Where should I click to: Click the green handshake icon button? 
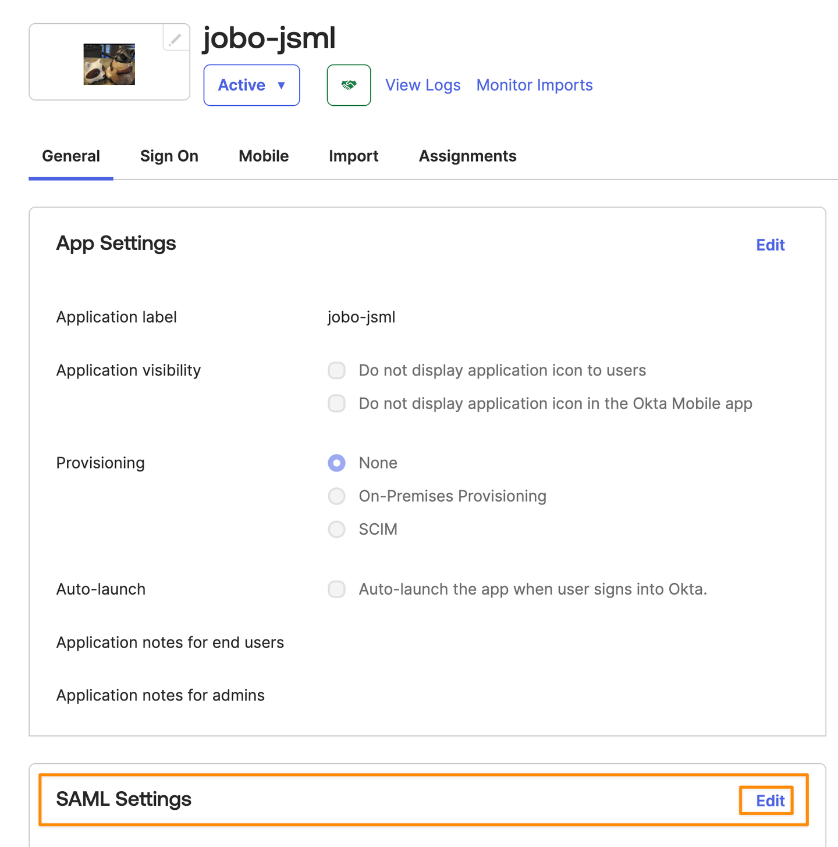pyautogui.click(x=349, y=85)
